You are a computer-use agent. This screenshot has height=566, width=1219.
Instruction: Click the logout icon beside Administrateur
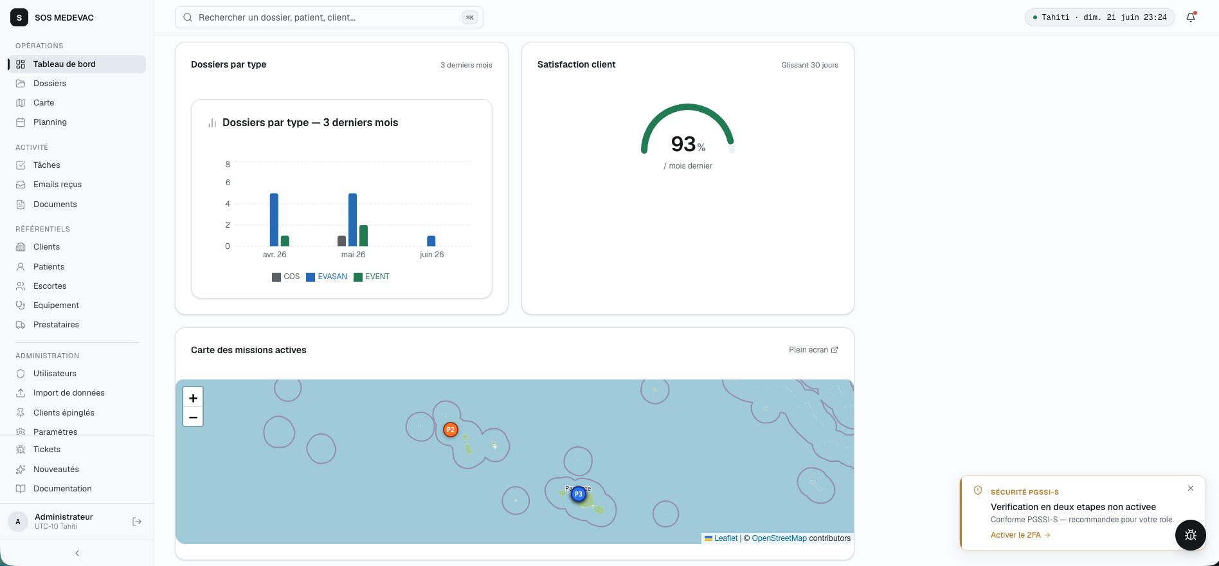point(137,522)
